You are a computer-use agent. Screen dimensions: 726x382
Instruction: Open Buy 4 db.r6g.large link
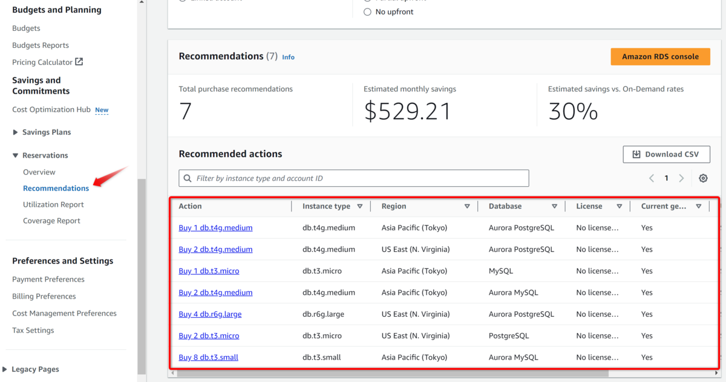(210, 314)
